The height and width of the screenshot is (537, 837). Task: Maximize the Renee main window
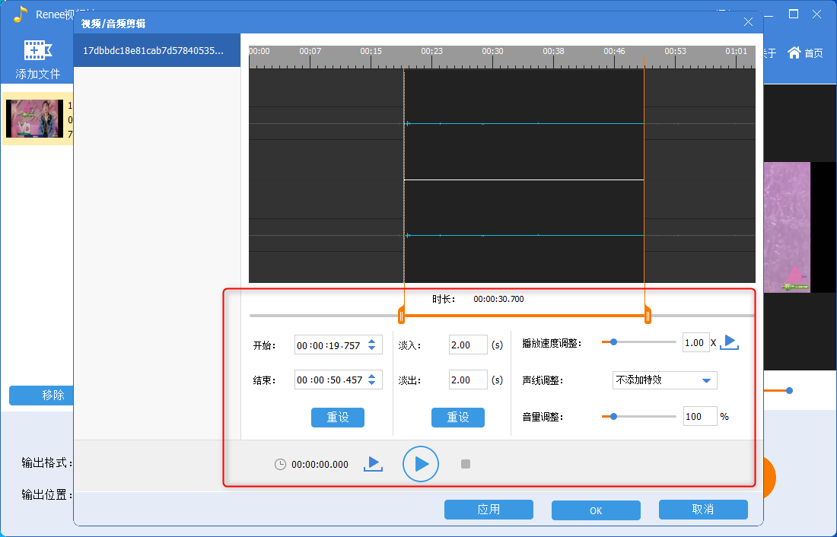click(x=794, y=14)
